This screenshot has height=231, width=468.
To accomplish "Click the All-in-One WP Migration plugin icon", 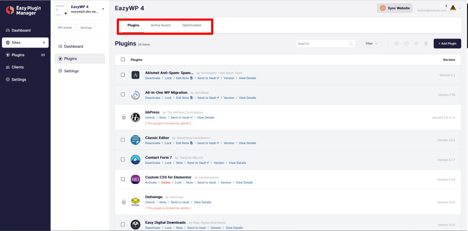I will pyautogui.click(x=135, y=95).
